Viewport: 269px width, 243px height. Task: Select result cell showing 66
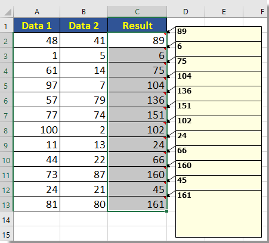[x=137, y=159]
